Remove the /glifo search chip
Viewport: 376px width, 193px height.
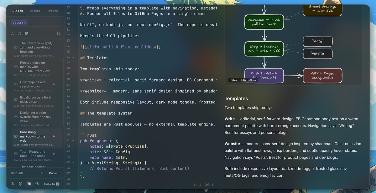[25, 23]
